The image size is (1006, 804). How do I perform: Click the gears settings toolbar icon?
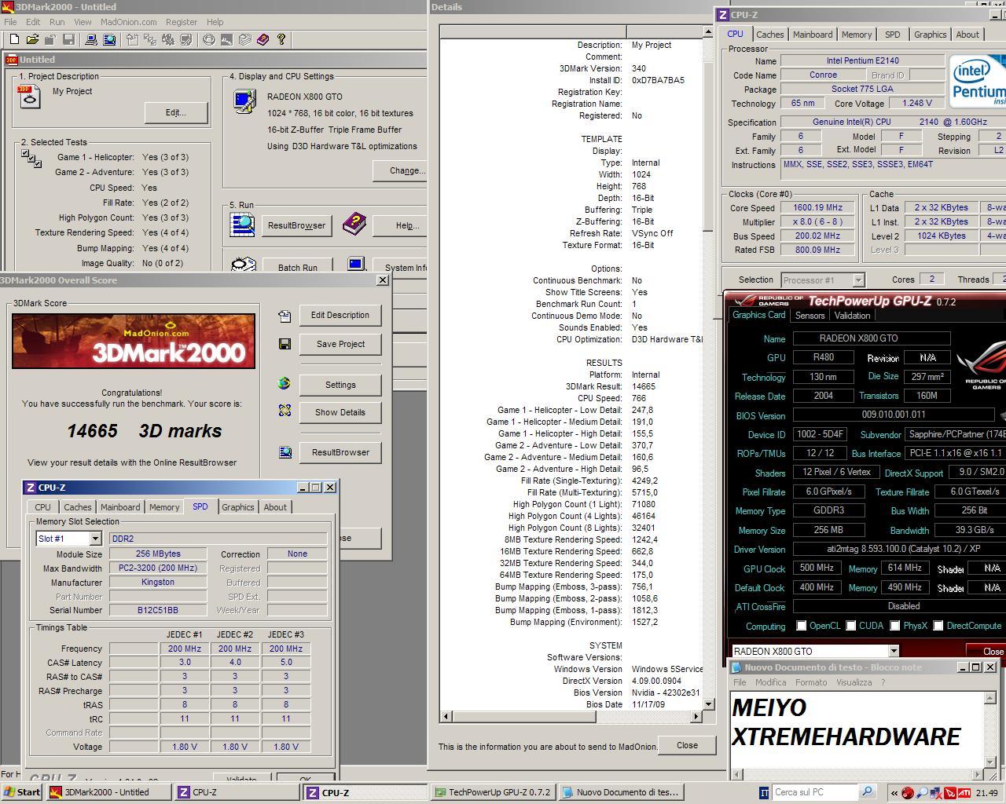(x=168, y=39)
